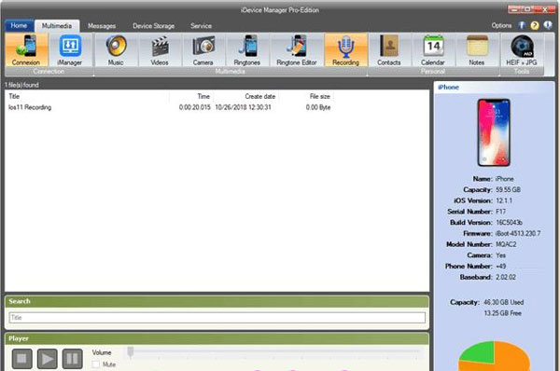Play the selected recording
The width and height of the screenshot is (560, 371).
tap(48, 359)
